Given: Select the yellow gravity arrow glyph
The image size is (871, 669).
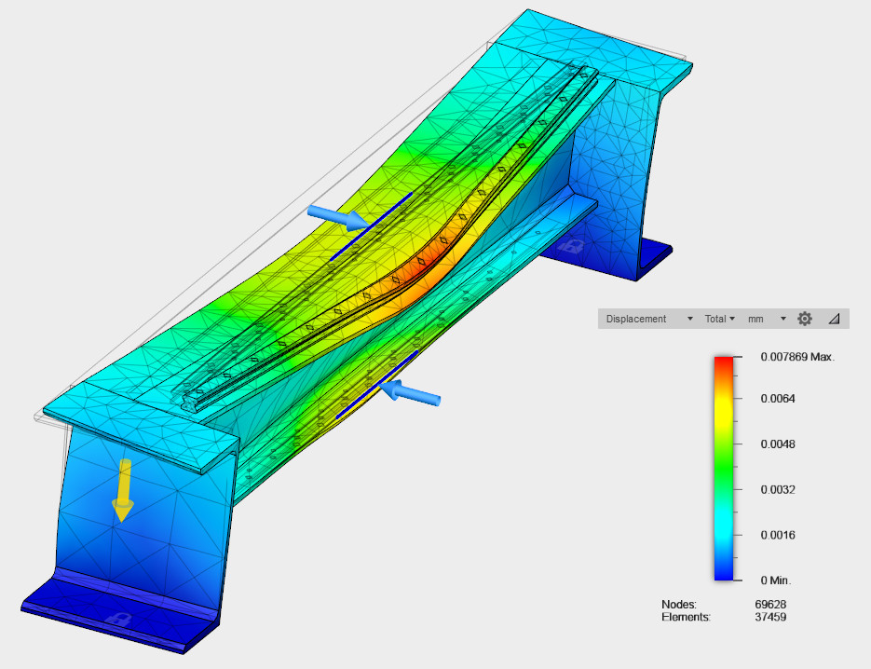Looking at the screenshot, I should (x=123, y=491).
